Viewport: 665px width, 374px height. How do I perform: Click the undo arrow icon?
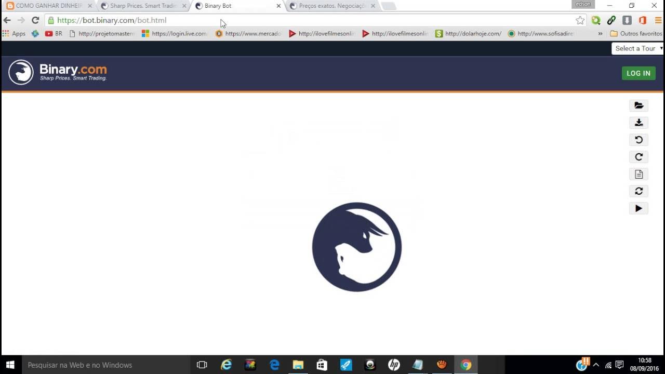(x=639, y=140)
